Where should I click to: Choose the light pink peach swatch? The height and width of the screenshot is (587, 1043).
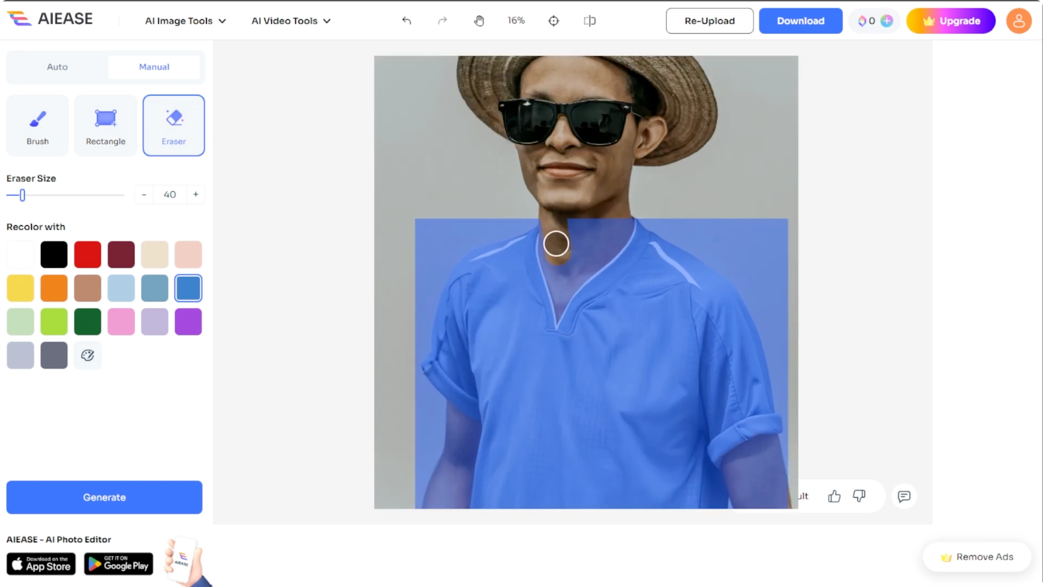(x=188, y=254)
